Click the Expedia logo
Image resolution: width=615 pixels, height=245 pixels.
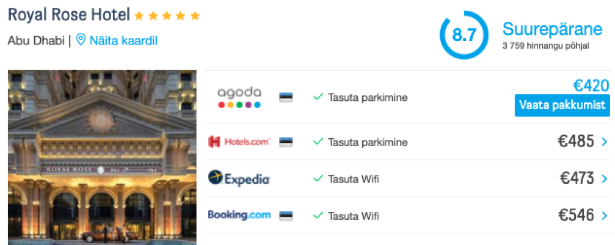239,178
